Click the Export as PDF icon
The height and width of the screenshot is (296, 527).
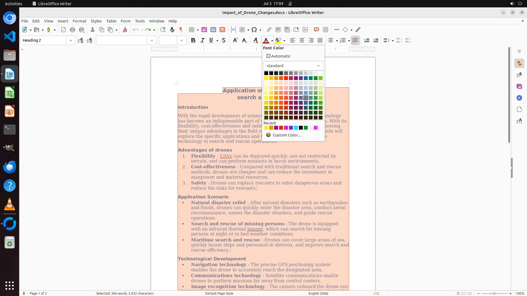click(63, 30)
